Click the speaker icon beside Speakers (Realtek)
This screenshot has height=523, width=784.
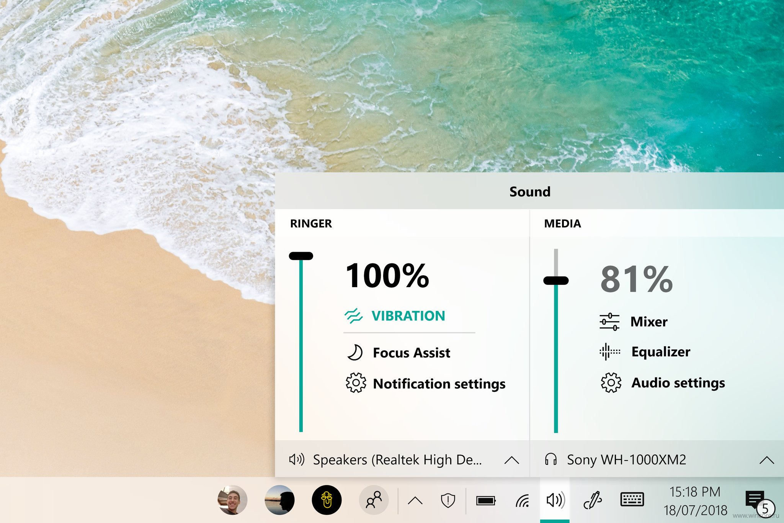click(297, 459)
